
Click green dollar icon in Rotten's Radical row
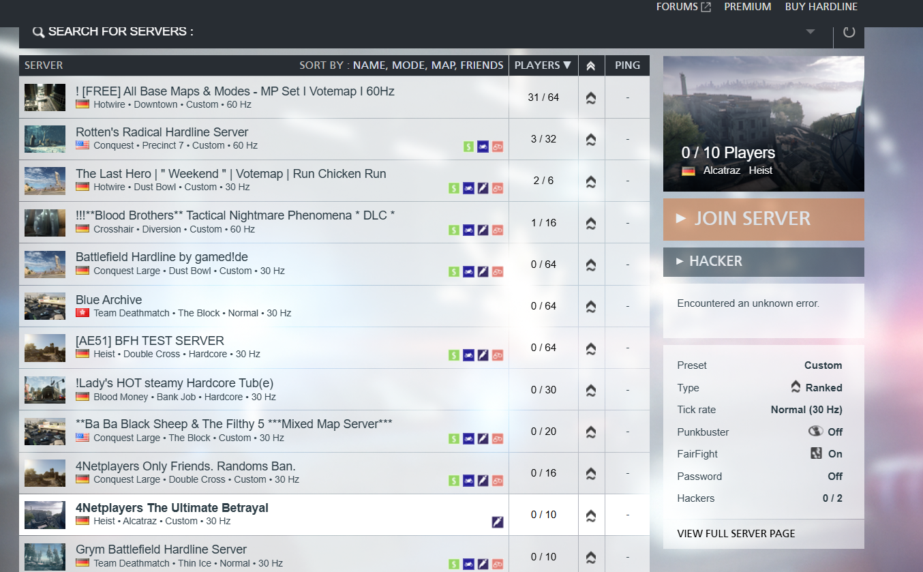[469, 146]
